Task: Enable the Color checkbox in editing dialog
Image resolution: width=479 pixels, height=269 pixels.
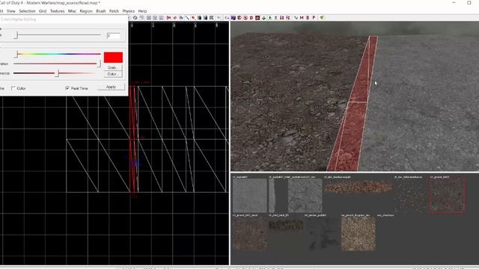Action: [13, 88]
